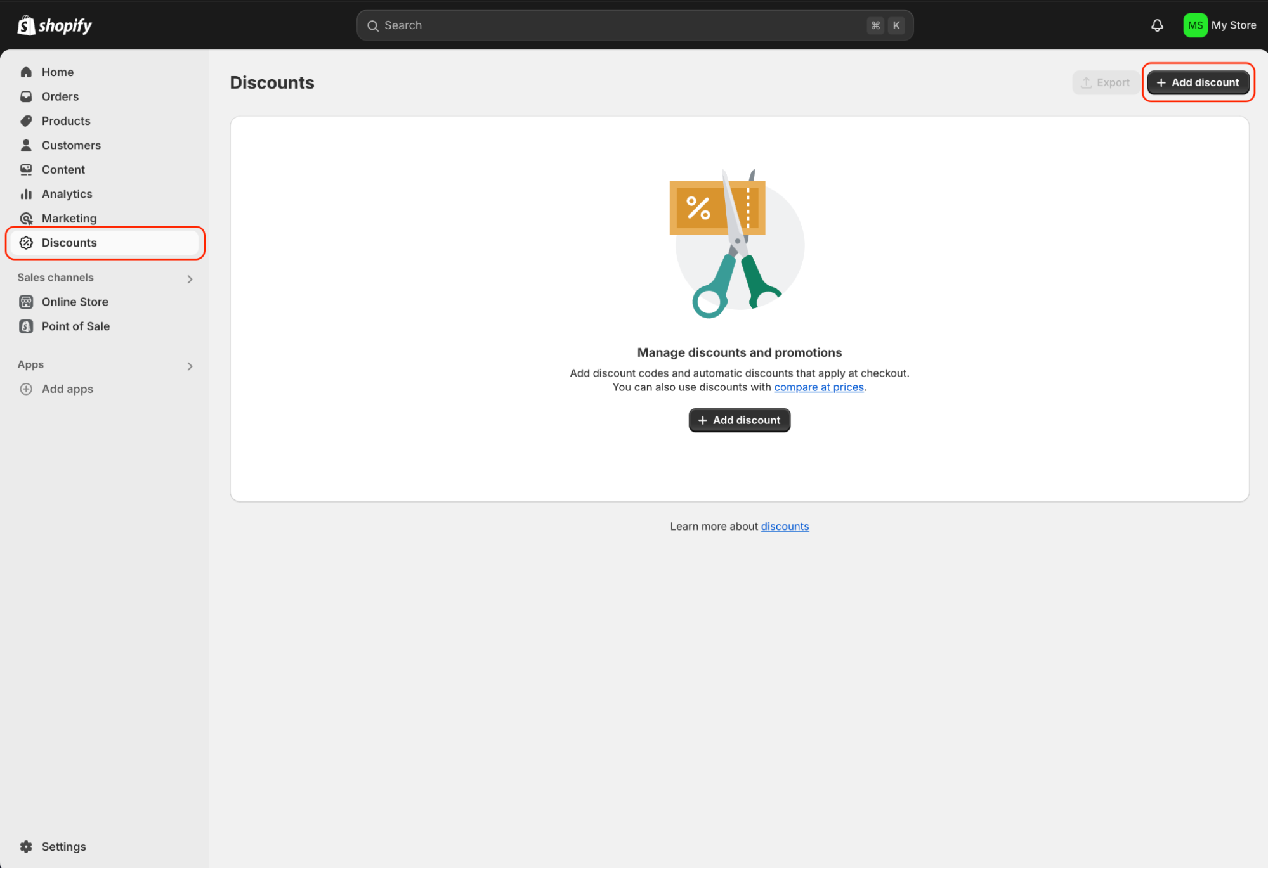Expand the Sales channels section
Screen dimensions: 1268x869
[189, 278]
